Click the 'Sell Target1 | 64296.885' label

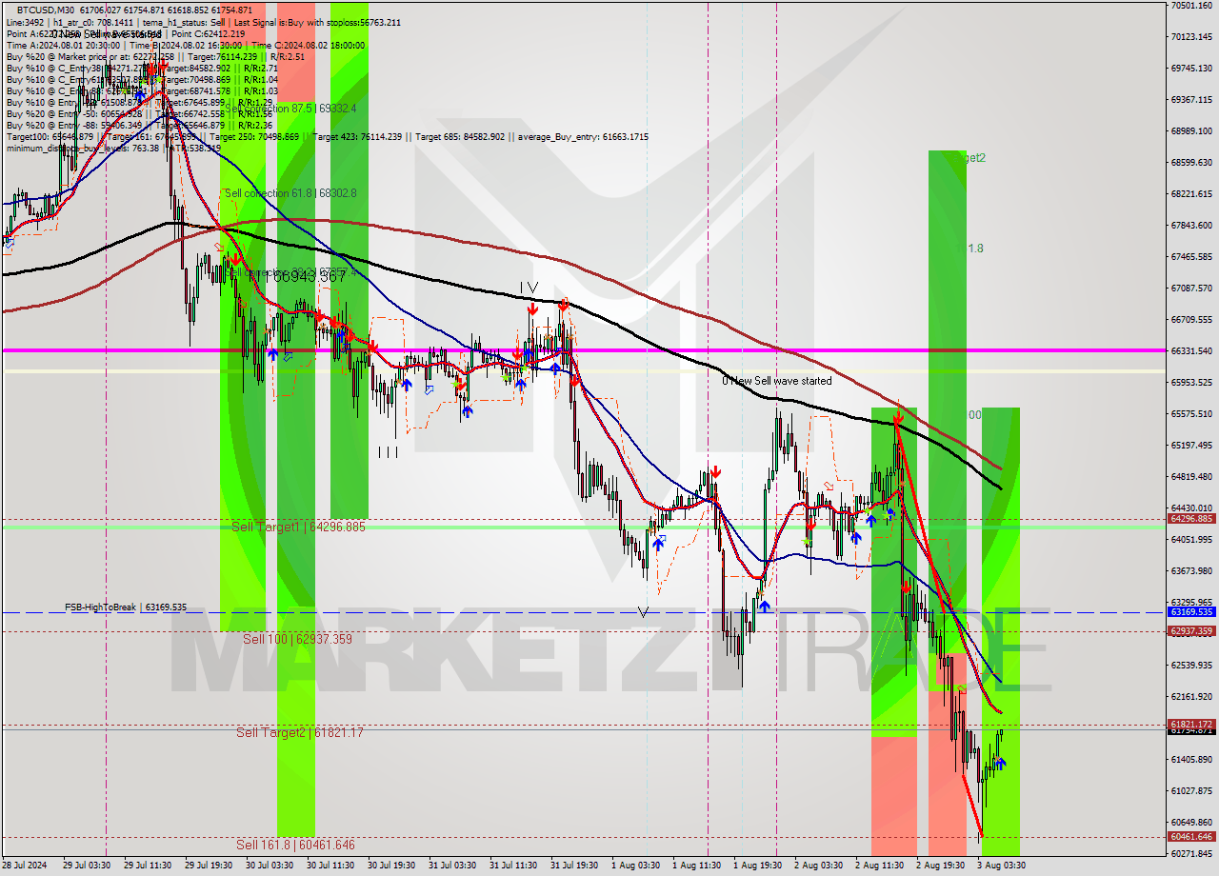298,527
